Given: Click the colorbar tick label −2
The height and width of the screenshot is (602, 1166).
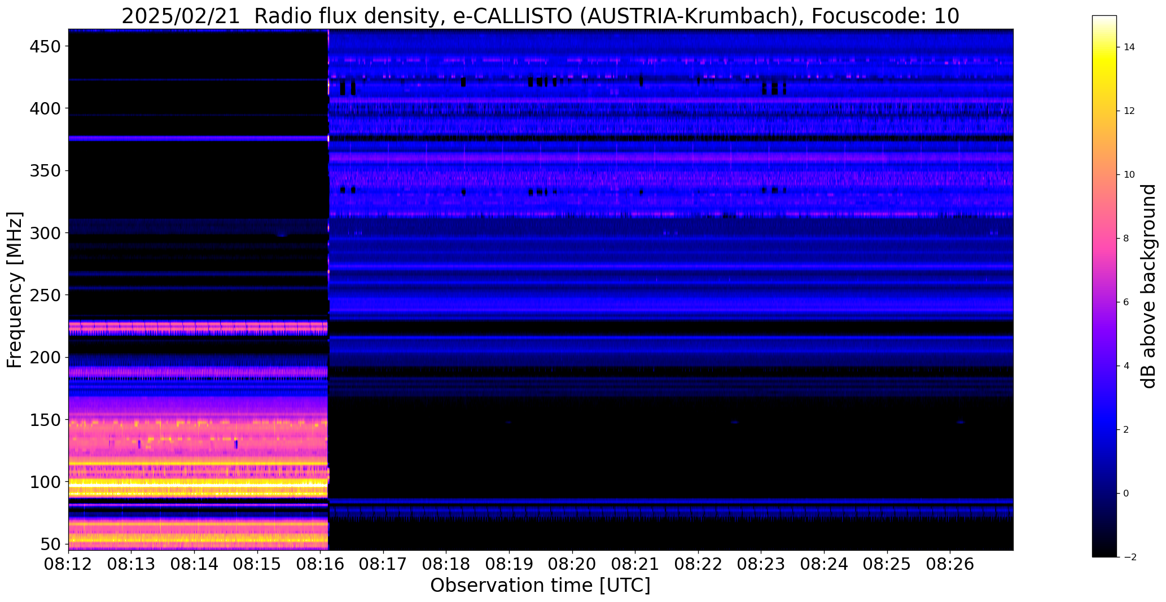Looking at the screenshot, I should (1129, 557).
